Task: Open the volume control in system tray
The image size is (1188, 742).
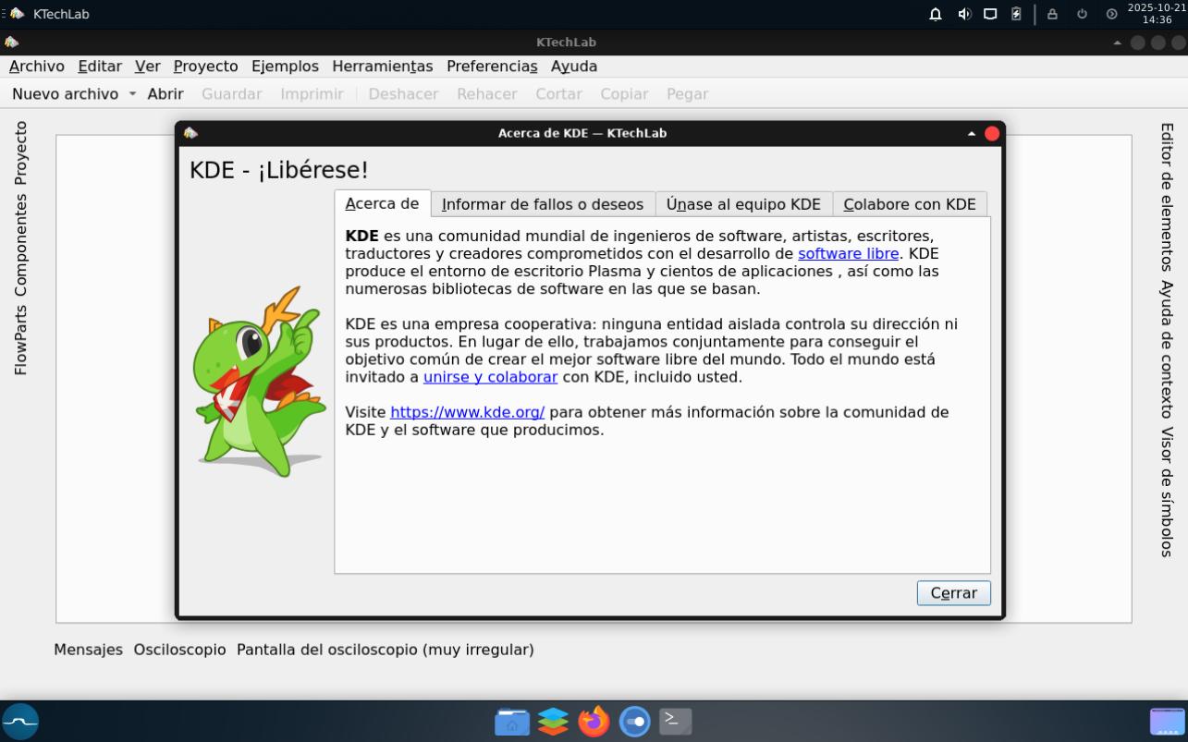Action: click(x=963, y=14)
